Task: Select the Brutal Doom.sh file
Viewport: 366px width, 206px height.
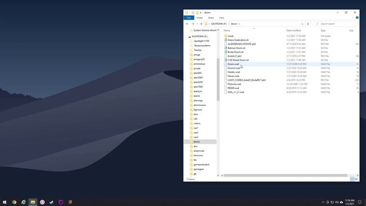Action: 236,52
